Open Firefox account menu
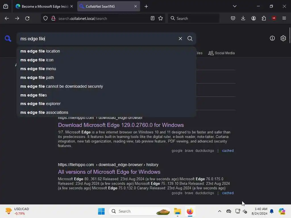The height and width of the screenshot is (218, 291). [x=253, y=18]
